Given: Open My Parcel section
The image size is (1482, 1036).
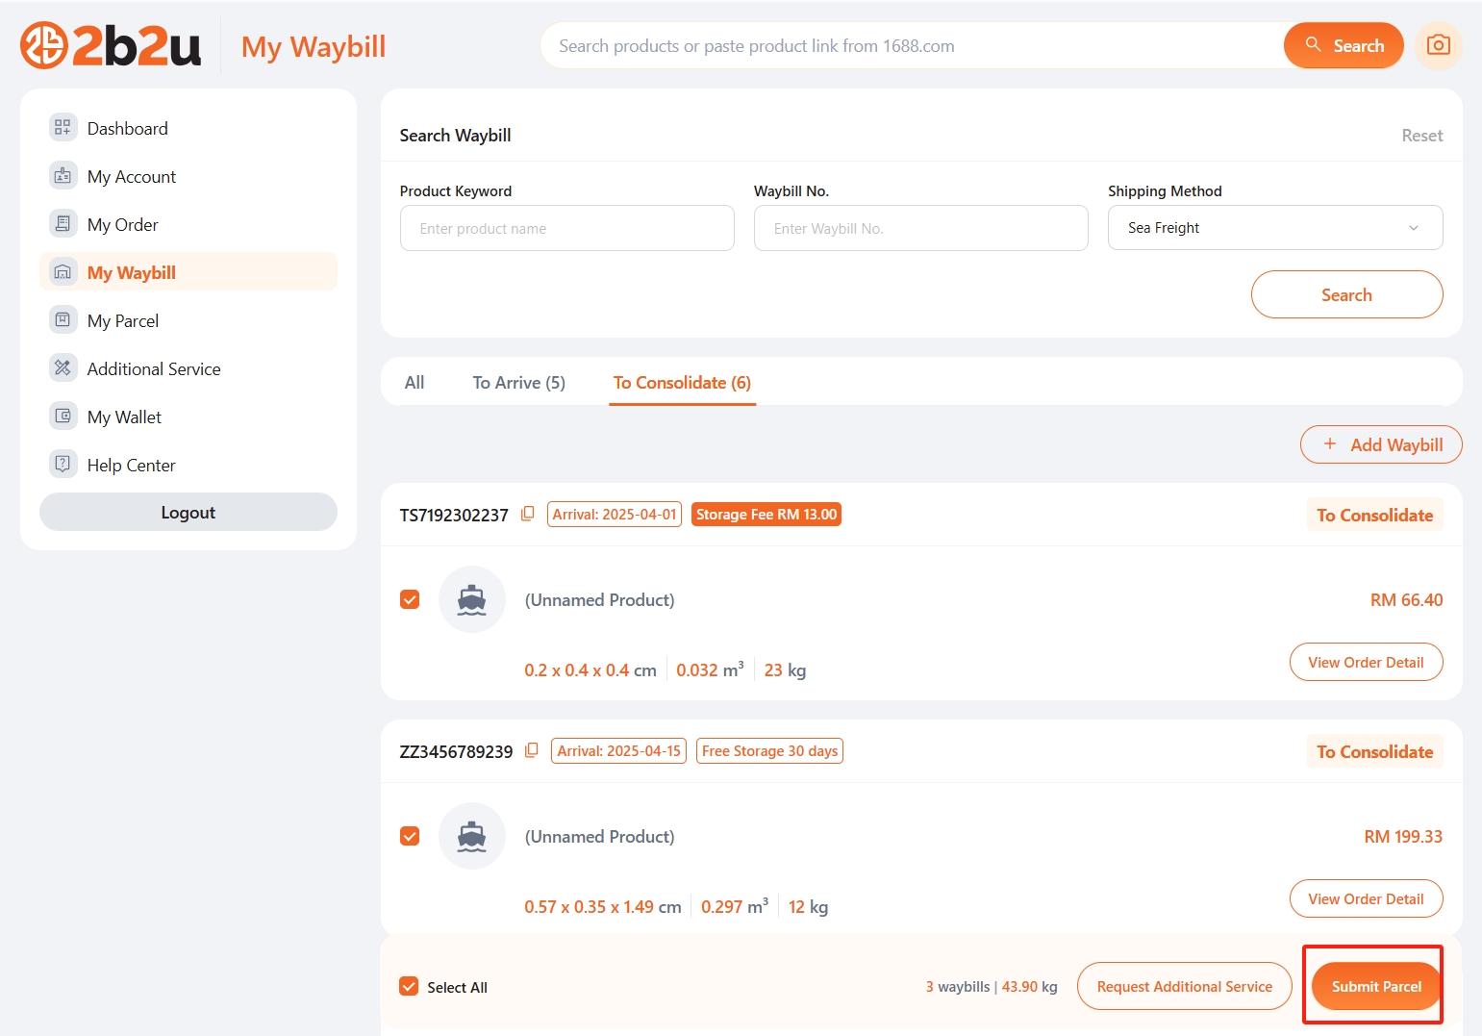Looking at the screenshot, I should pyautogui.click(x=122, y=320).
